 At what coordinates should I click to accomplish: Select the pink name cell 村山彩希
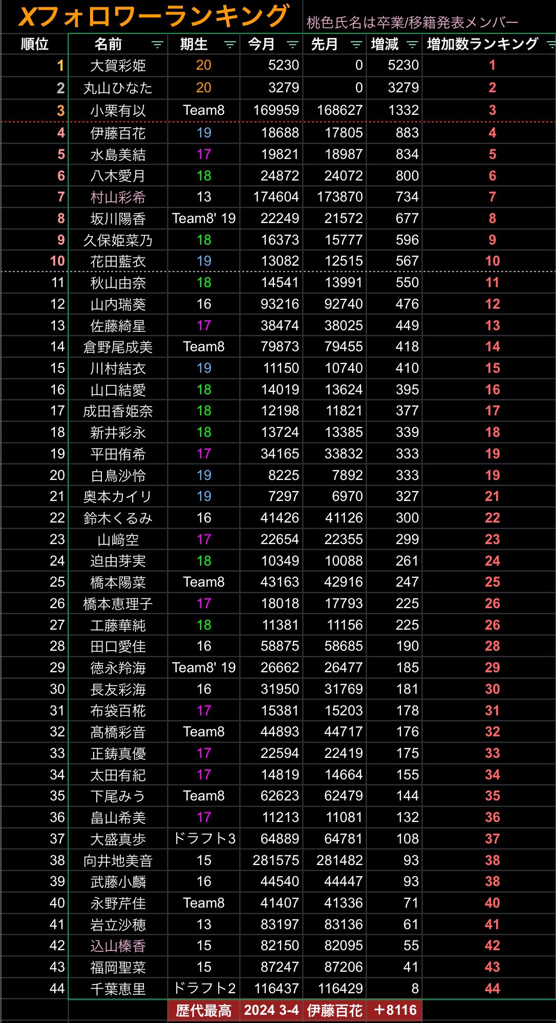click(118, 197)
